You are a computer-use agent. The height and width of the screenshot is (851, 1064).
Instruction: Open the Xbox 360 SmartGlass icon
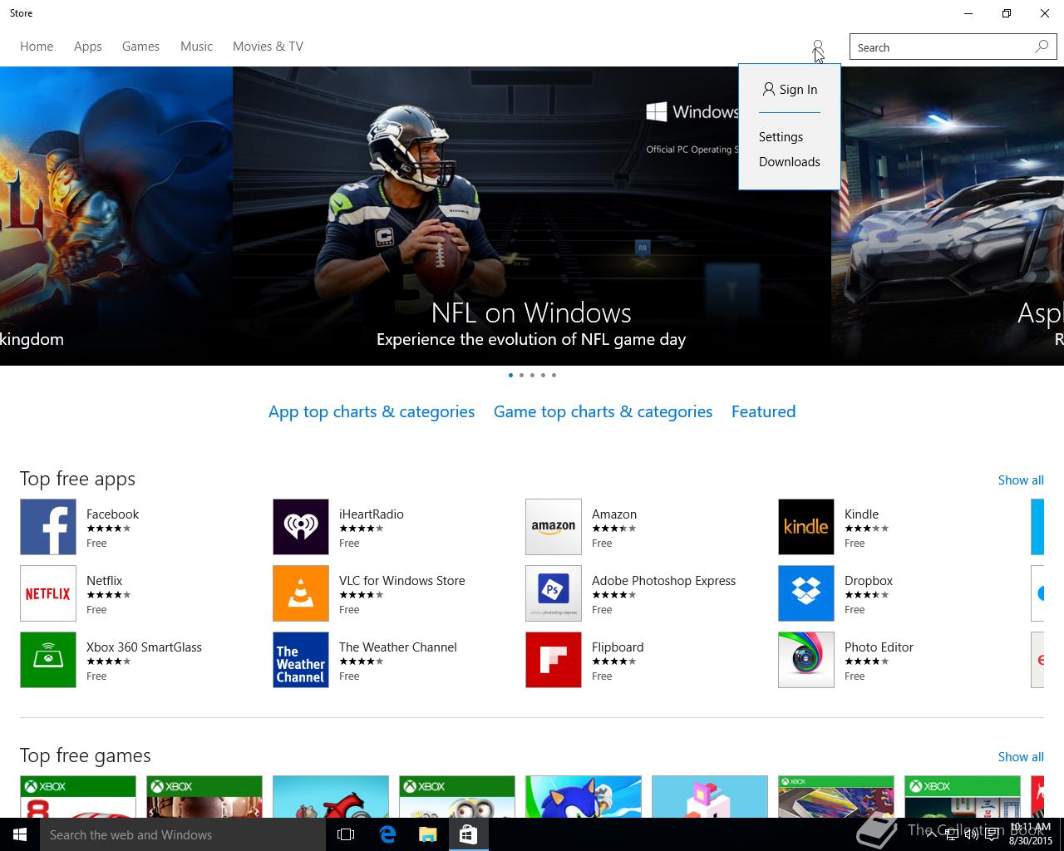[48, 660]
